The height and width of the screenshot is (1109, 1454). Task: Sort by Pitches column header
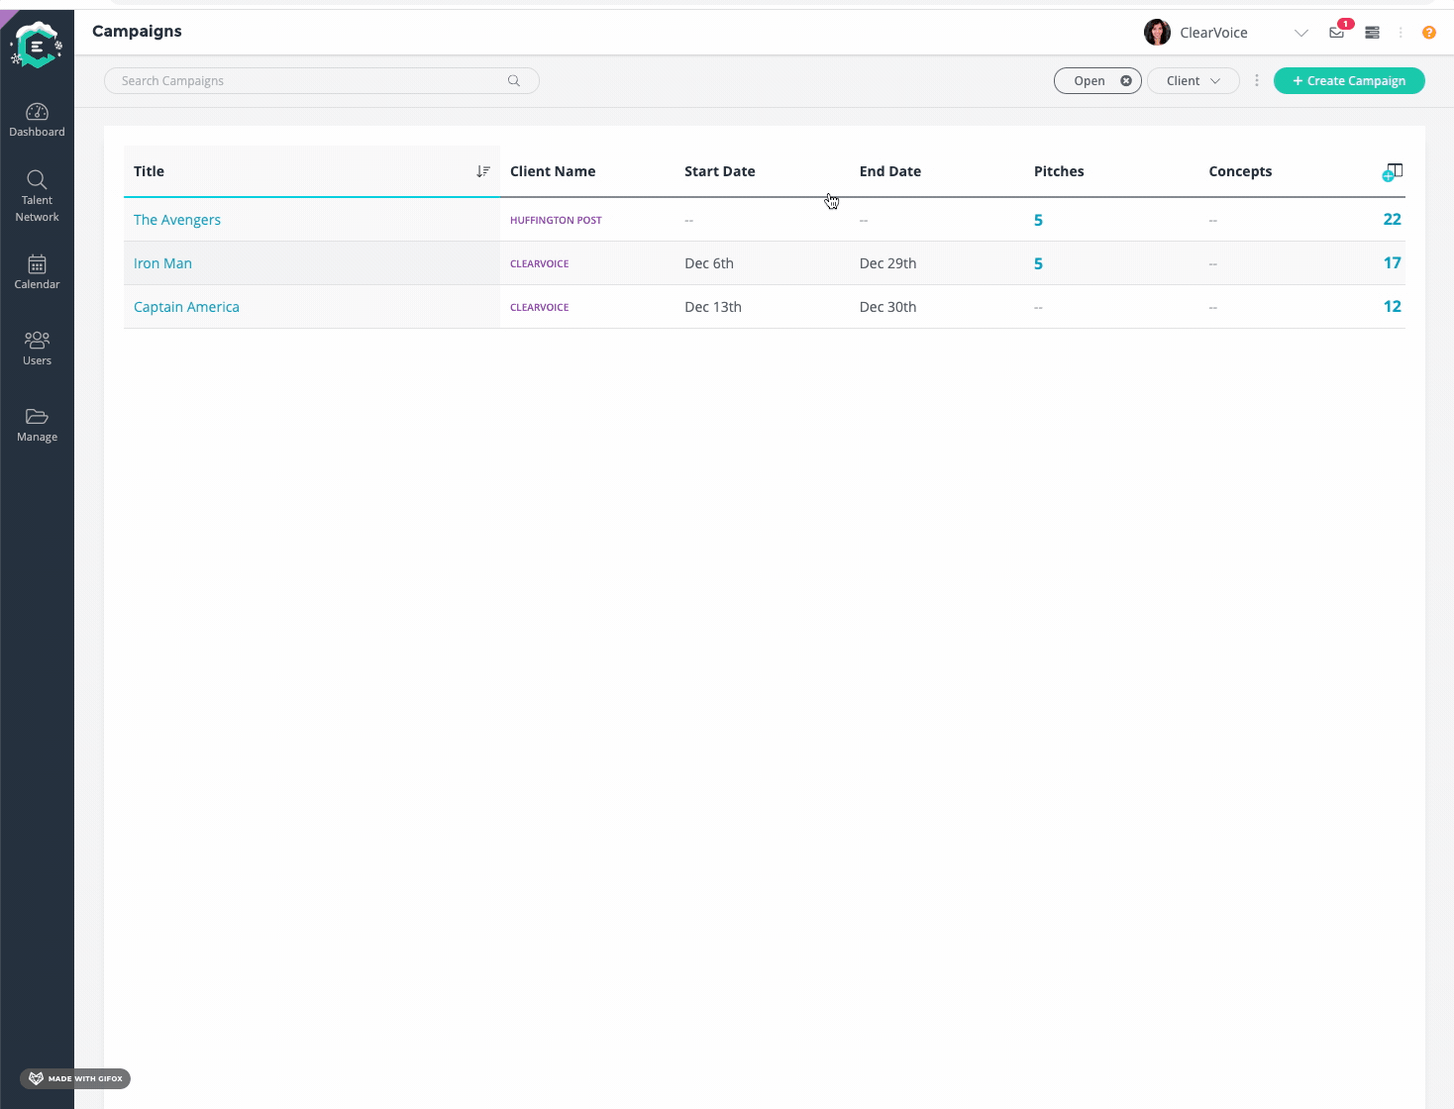1059,171
